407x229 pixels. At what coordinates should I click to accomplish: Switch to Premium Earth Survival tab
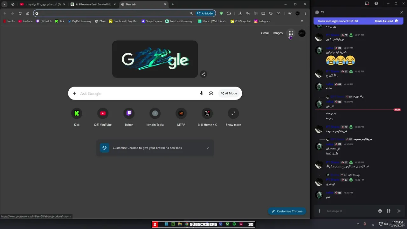93,4
